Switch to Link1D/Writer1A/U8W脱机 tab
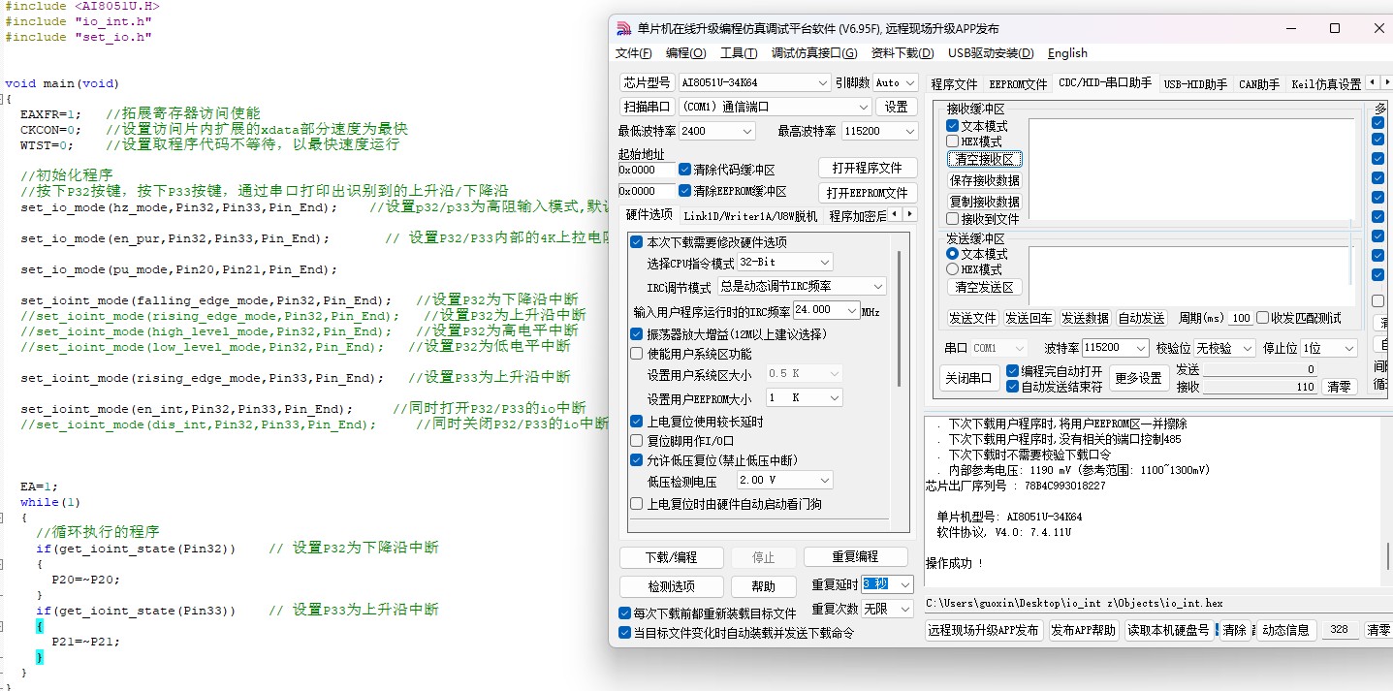Image resolution: width=1393 pixels, height=691 pixels. coord(750,216)
